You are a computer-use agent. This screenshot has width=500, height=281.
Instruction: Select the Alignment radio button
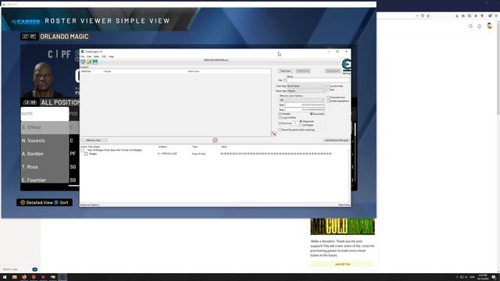point(301,122)
